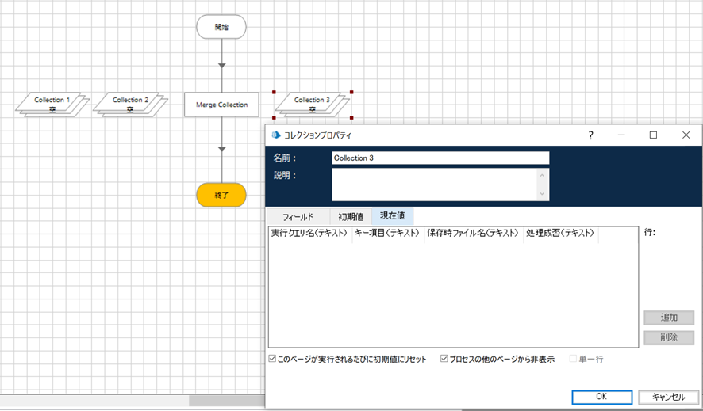Click the 保存時ファイル名(テキスト) column header

click(x=474, y=233)
